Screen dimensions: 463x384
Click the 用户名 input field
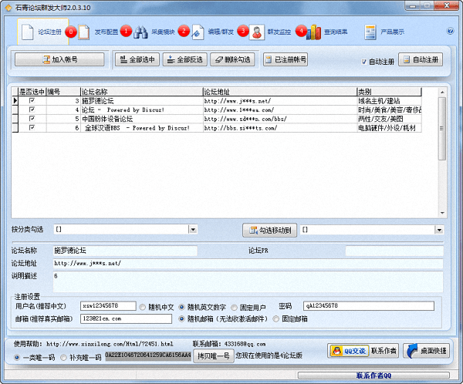(x=109, y=306)
